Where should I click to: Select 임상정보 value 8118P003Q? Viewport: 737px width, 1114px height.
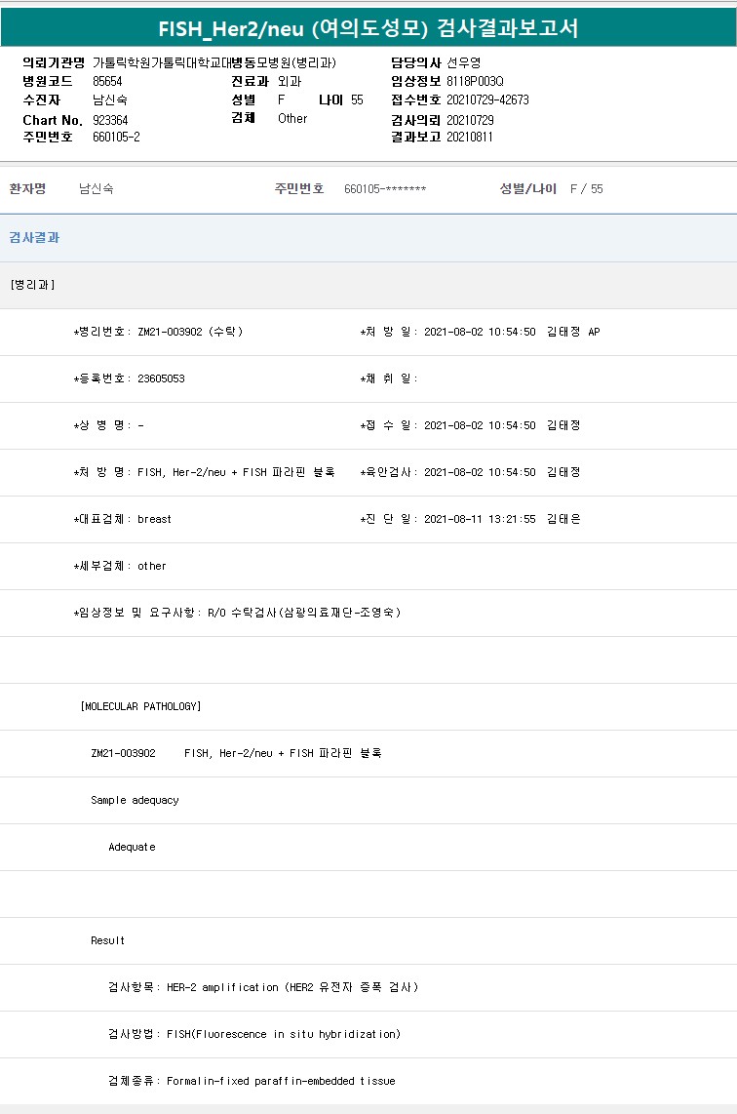[x=475, y=81]
